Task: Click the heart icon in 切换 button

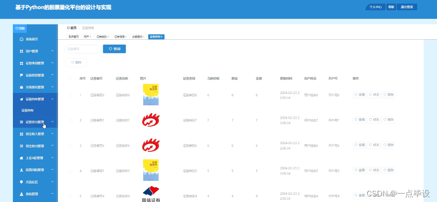Action: (17, 28)
